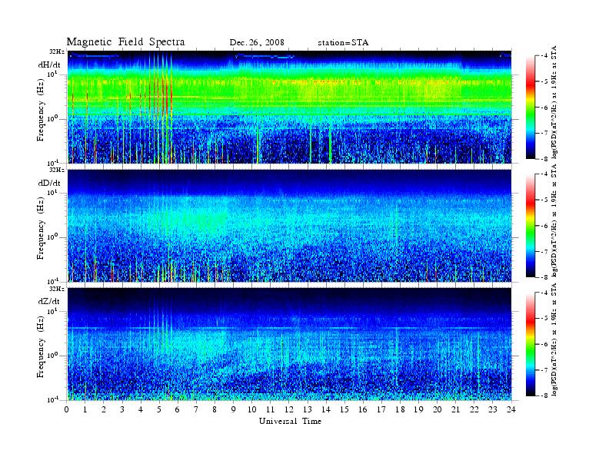Screen dimensions: 609x470
Task: Click the "Universal Time" axis title
Action: [x=290, y=421]
